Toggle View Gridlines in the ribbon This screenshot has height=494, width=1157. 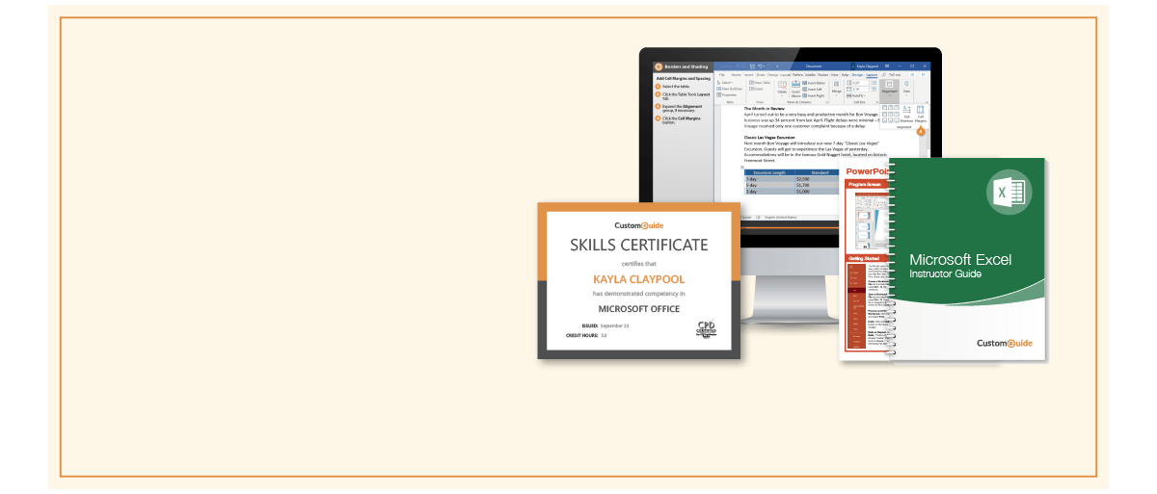tap(731, 89)
